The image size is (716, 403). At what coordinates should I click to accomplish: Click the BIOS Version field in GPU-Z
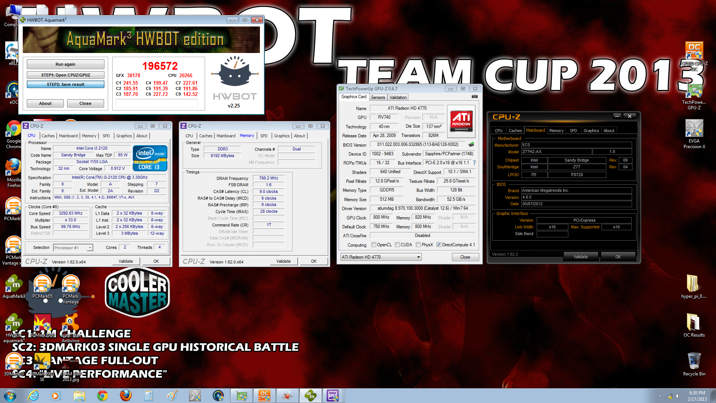[418, 144]
